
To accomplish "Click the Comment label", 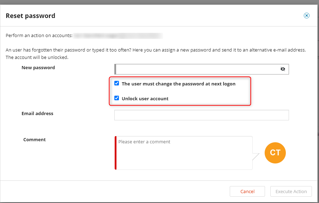I will (x=34, y=140).
